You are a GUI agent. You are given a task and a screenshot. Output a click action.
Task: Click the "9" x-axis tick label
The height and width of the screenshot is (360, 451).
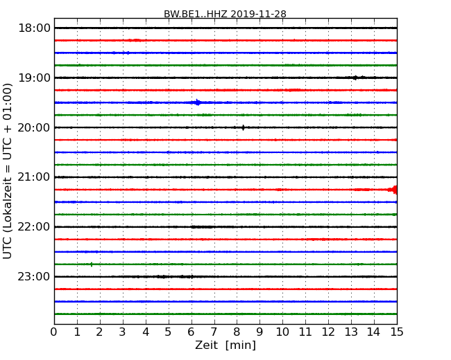[x=259, y=332]
